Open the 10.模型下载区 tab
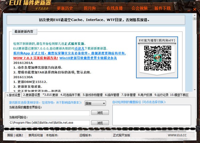Viewport: 200px width, 143px height. 179,95
